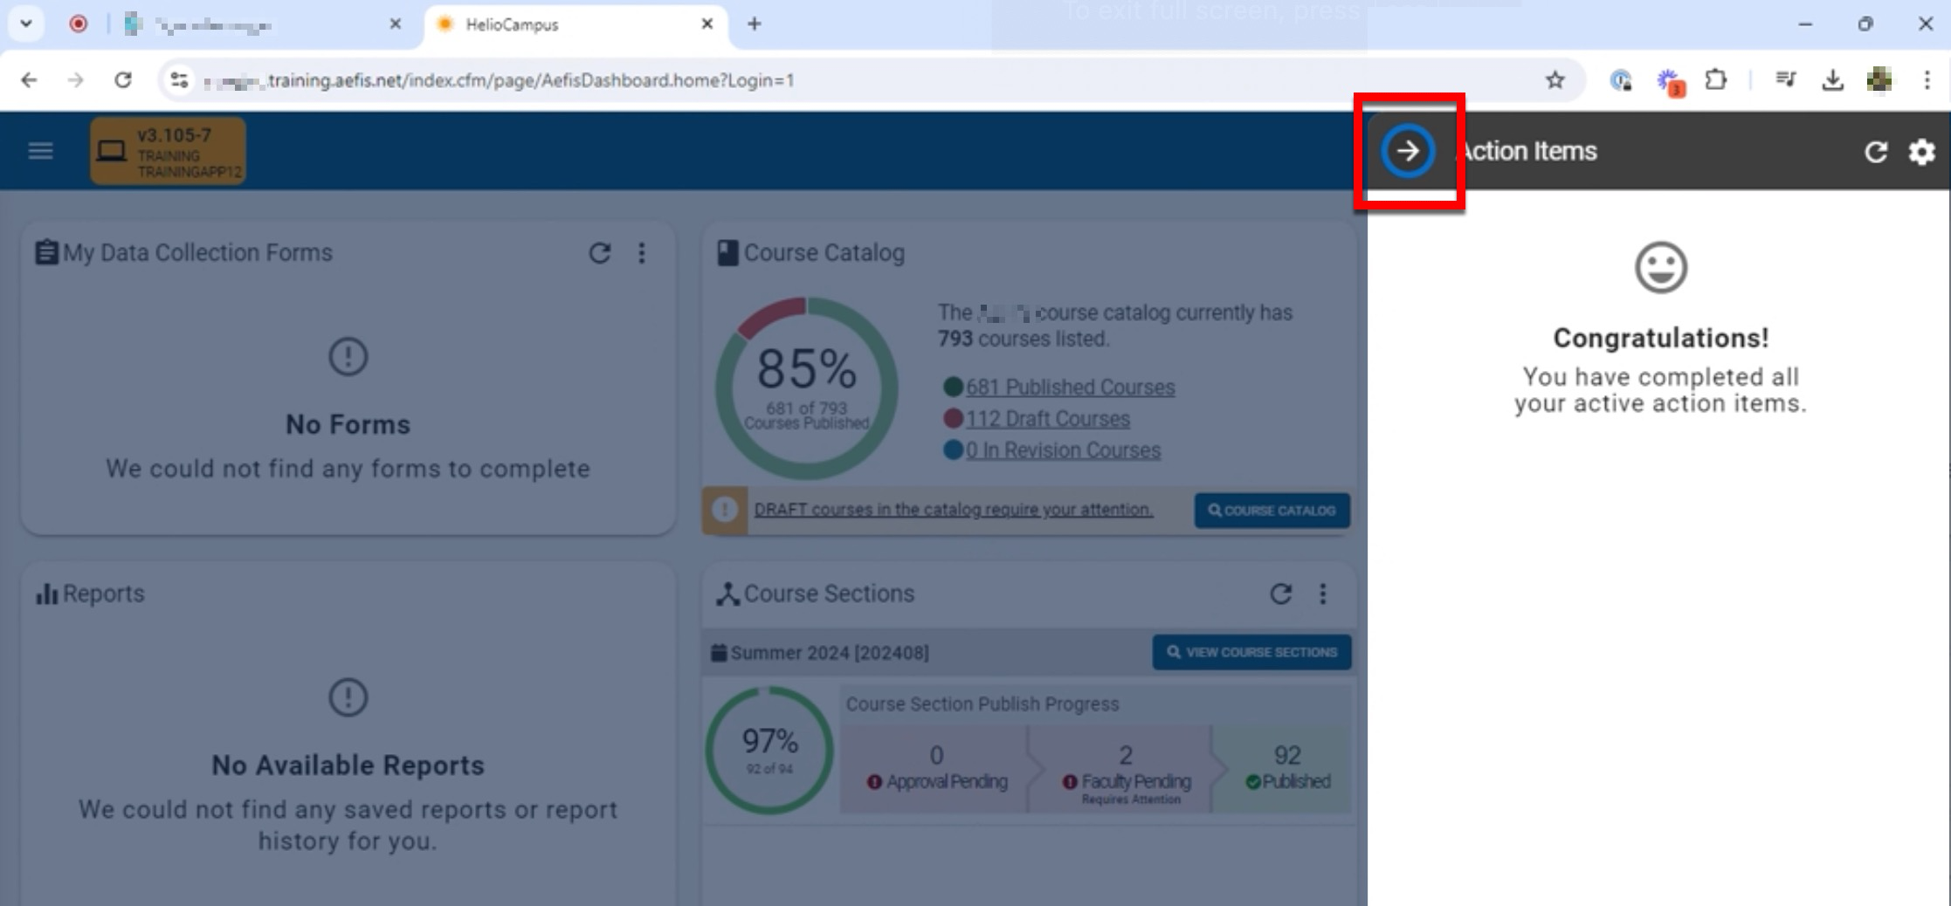Collapse the Action Items panel with arrow
This screenshot has height=906, width=1951.
[1407, 151]
